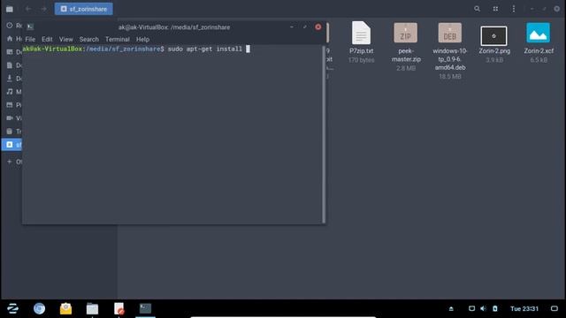The width and height of the screenshot is (566, 318).
Task: Open the File menu in terminal
Action: pos(30,39)
